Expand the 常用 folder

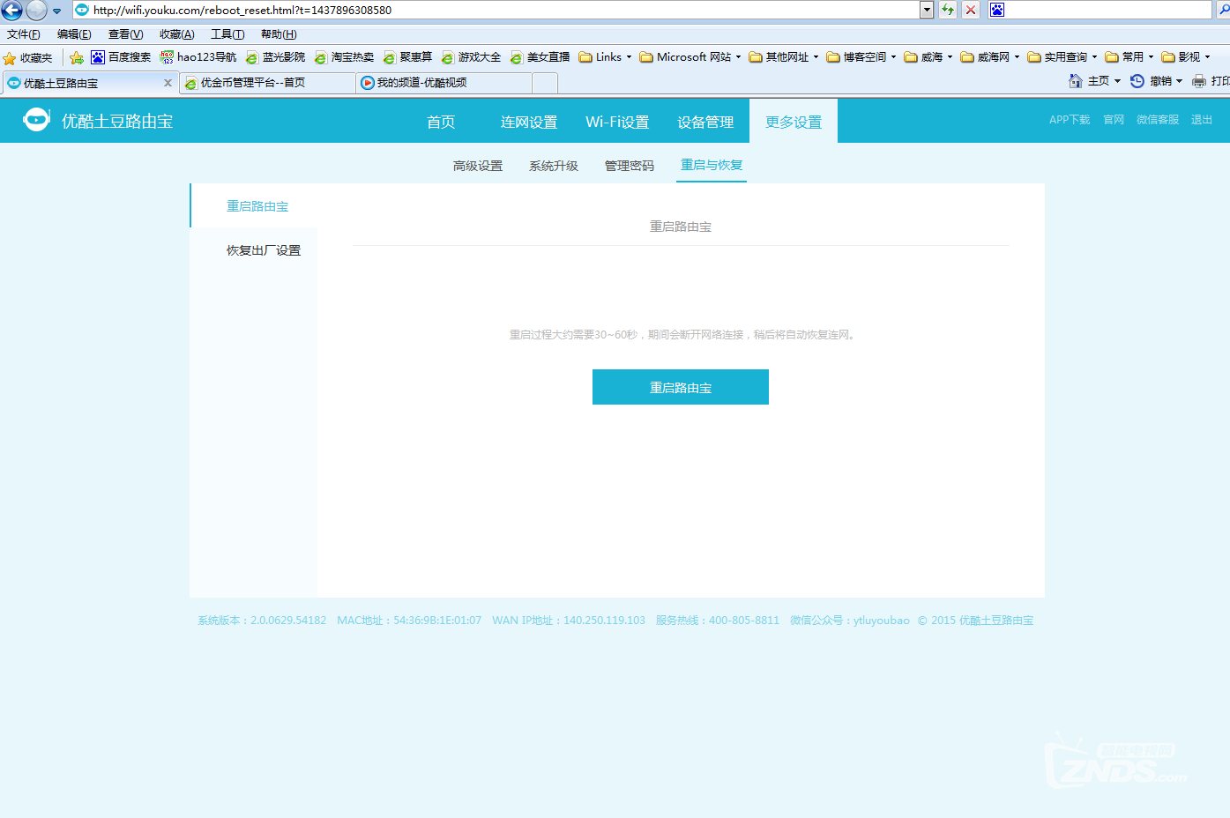1129,57
